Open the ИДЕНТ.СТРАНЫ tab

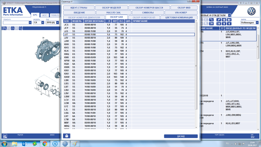click(x=79, y=8)
